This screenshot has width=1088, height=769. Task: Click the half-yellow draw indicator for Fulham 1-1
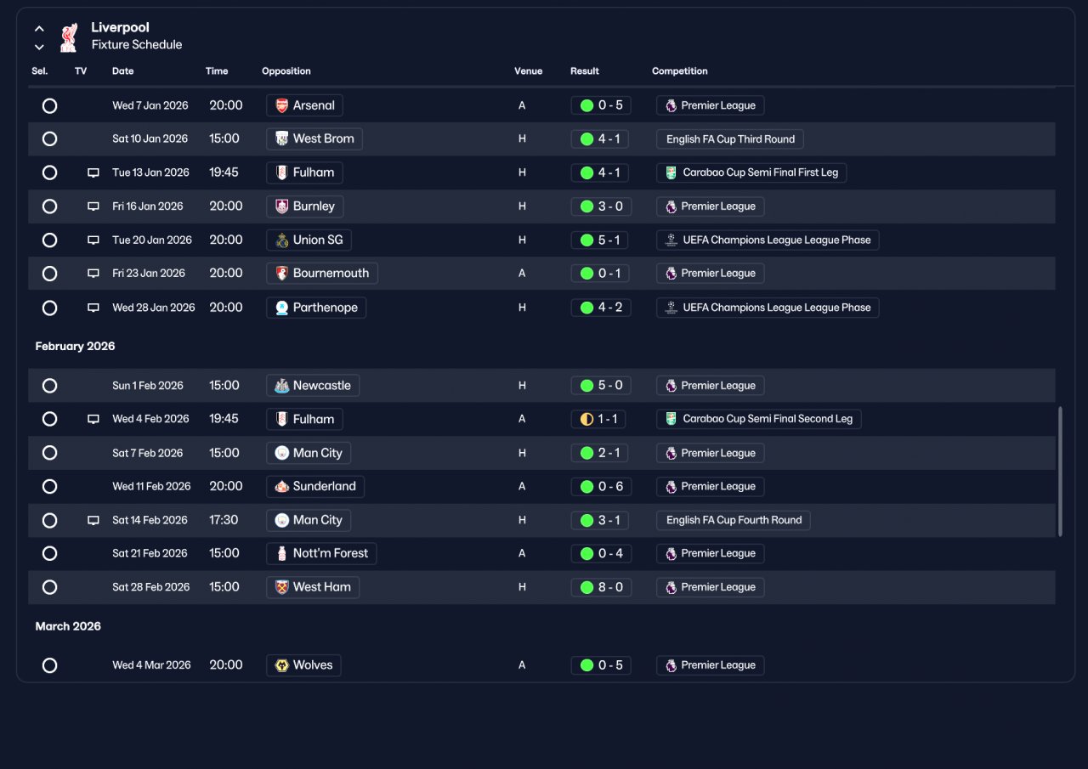[x=586, y=419]
